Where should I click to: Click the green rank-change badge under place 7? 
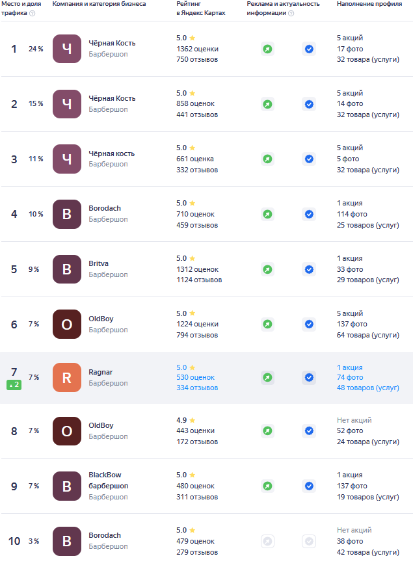(14, 385)
